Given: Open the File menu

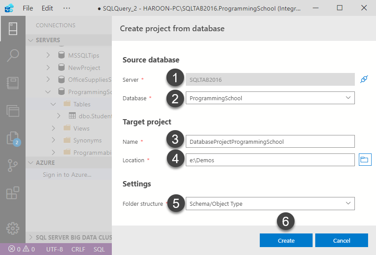Looking at the screenshot, I should pyautogui.click(x=27, y=8).
